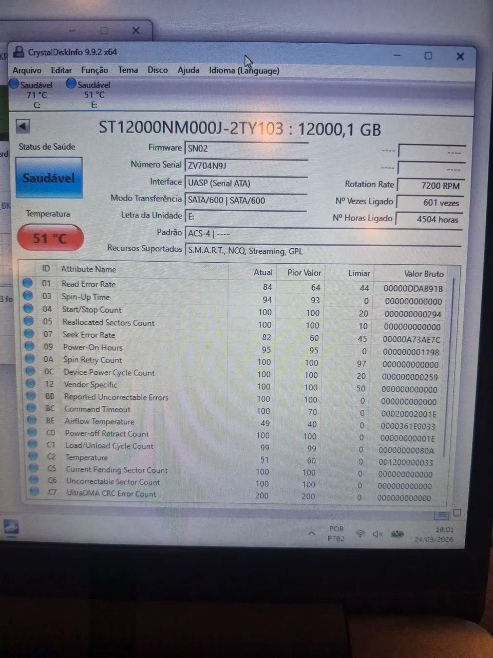Image resolution: width=493 pixels, height=658 pixels.
Task: Click status icon of Reallocated Sectors Count
Action: click(x=29, y=321)
